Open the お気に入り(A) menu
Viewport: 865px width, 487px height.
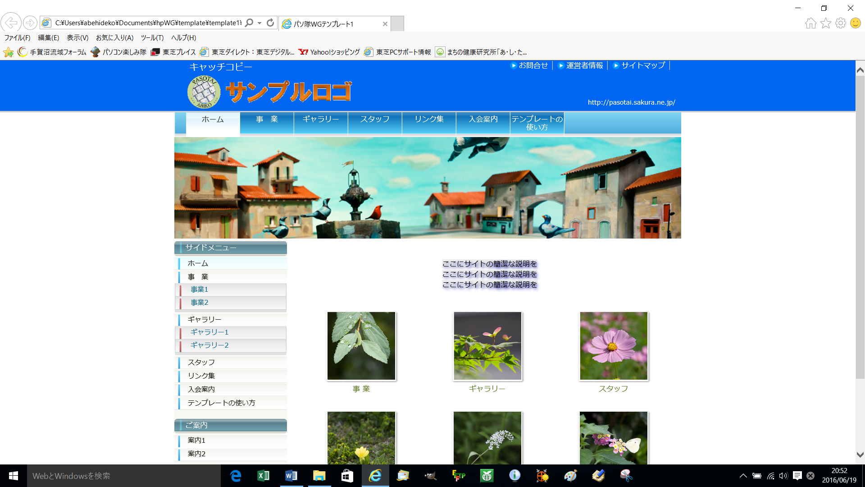[114, 38]
